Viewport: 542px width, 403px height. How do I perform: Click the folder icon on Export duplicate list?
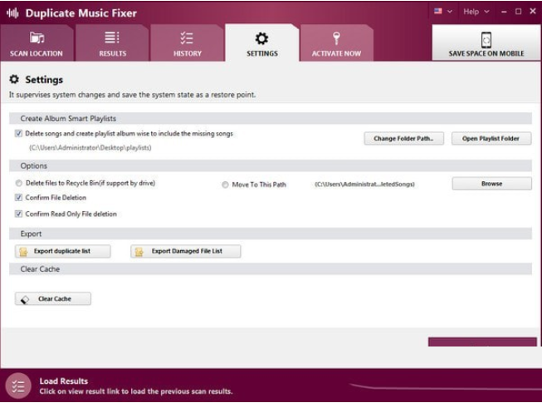tap(23, 252)
